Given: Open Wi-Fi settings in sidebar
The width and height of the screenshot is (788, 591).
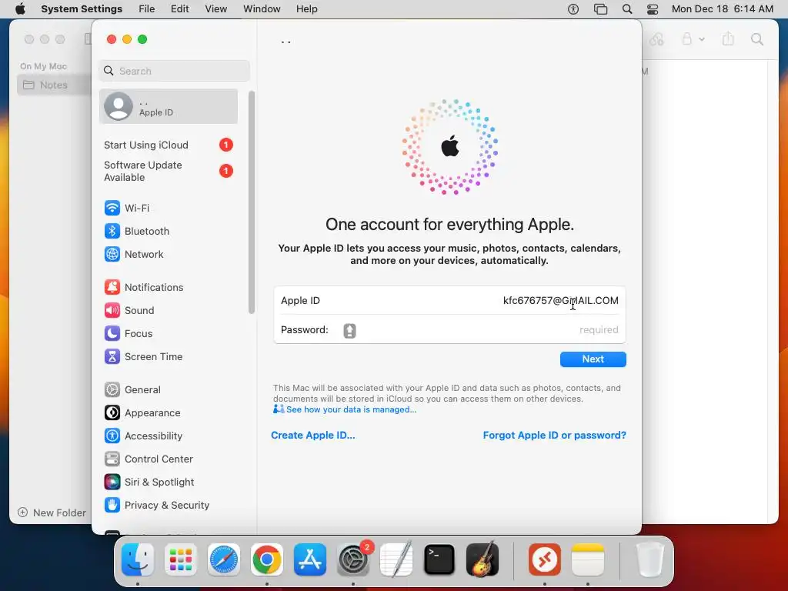Looking at the screenshot, I should (127, 208).
